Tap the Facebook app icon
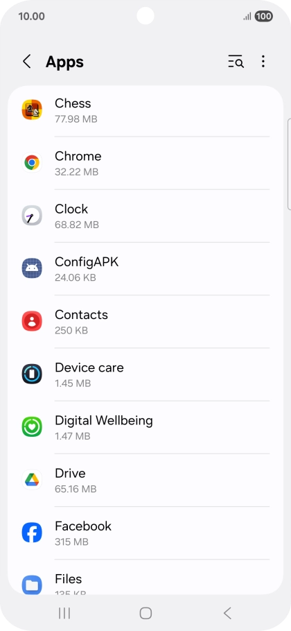Viewport: 291px width, 631px height. [32, 533]
